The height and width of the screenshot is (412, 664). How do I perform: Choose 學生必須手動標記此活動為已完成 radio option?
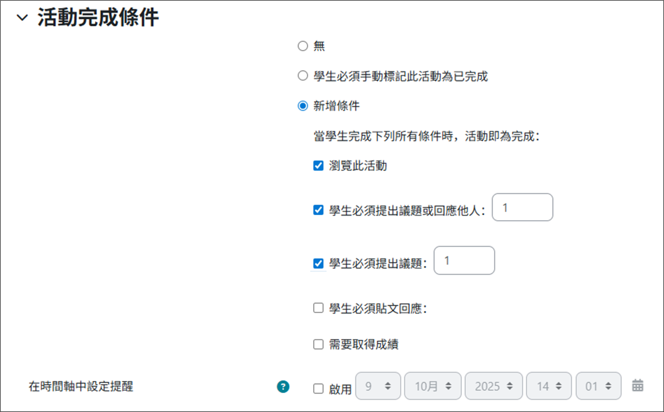(303, 76)
